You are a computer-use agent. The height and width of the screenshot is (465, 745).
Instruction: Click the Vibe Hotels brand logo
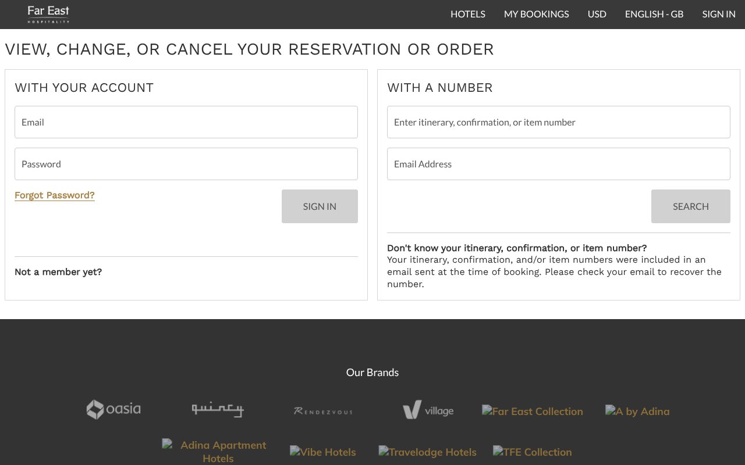(x=322, y=452)
